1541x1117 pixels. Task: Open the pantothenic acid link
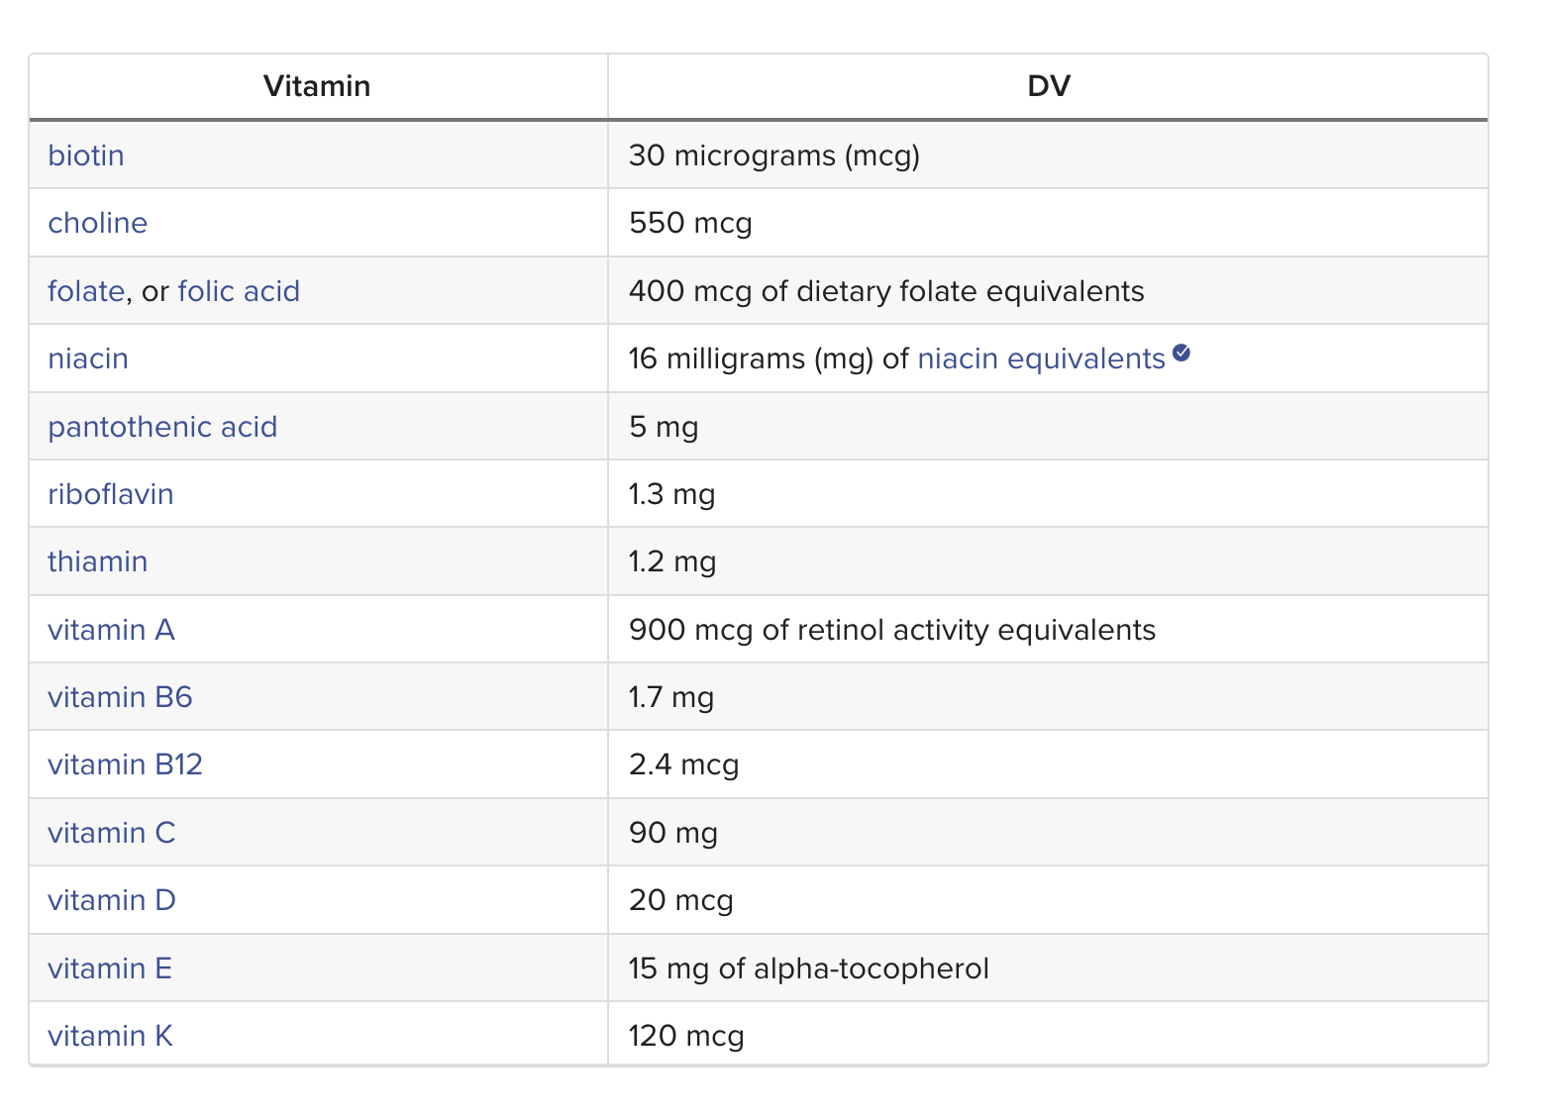pos(162,427)
